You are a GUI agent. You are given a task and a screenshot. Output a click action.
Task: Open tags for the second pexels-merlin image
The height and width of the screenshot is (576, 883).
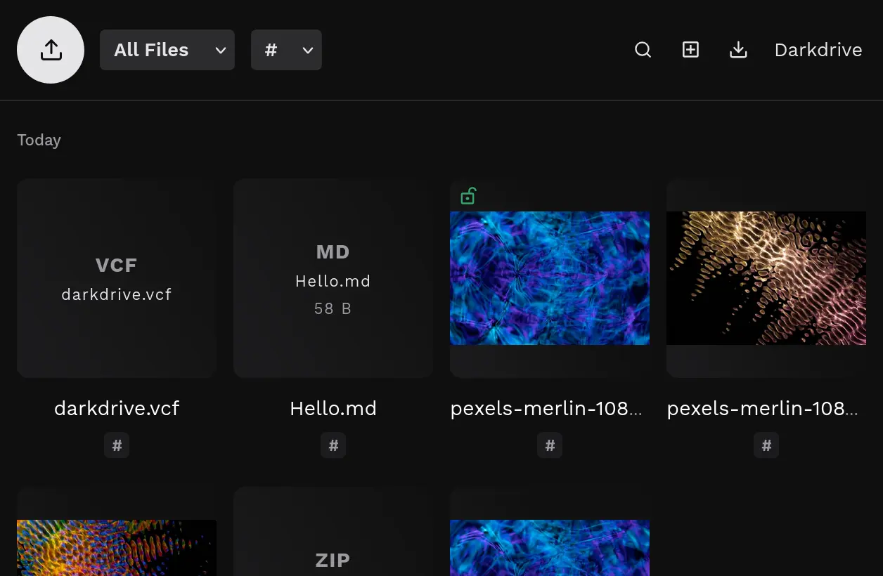[766, 445]
